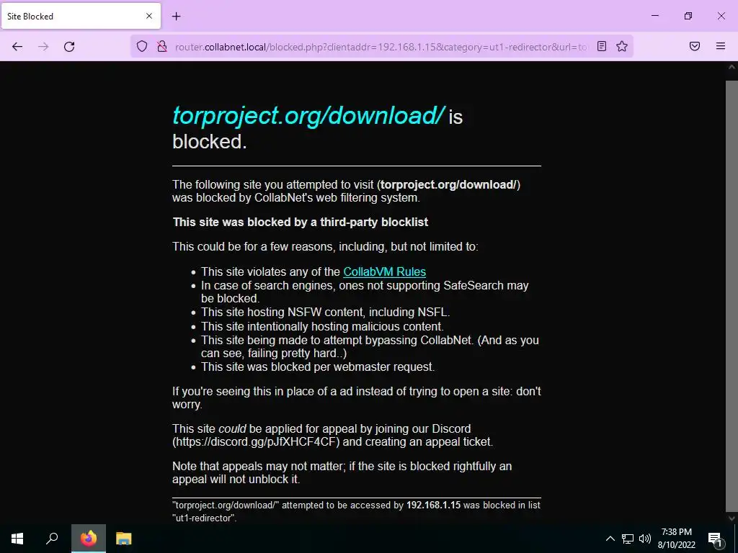Click the address bar URL field
Screen dimensions: 738x553
click(x=381, y=47)
